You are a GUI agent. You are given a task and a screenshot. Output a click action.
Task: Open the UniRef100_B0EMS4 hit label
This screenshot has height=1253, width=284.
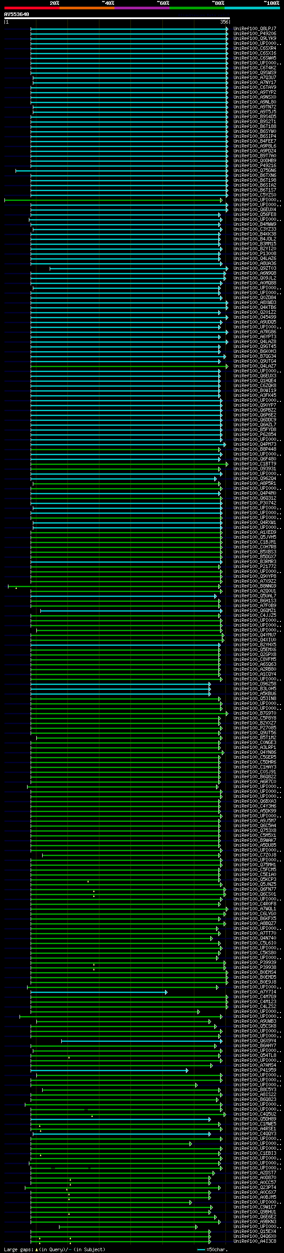point(255,973)
